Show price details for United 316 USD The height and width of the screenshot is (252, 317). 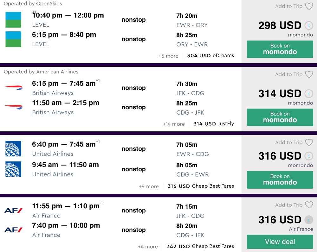click(x=308, y=156)
